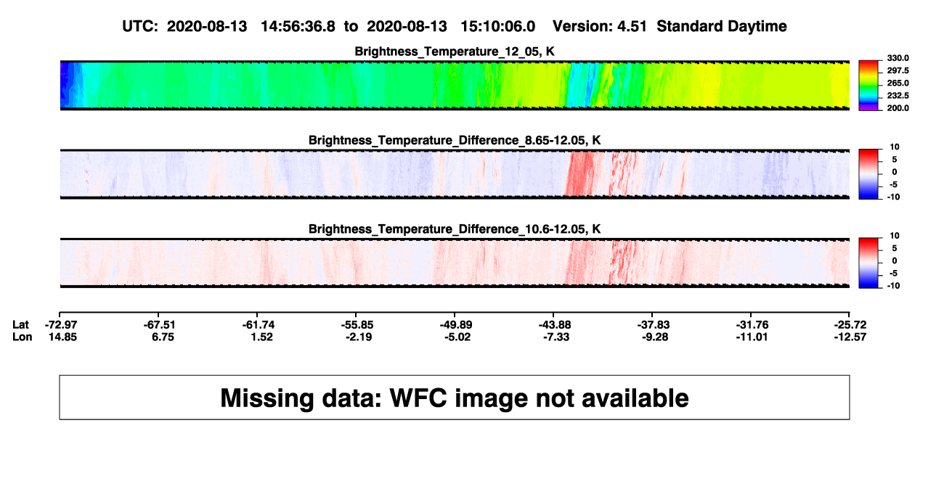
Task: Click the UTC time range title
Action: coord(455,27)
